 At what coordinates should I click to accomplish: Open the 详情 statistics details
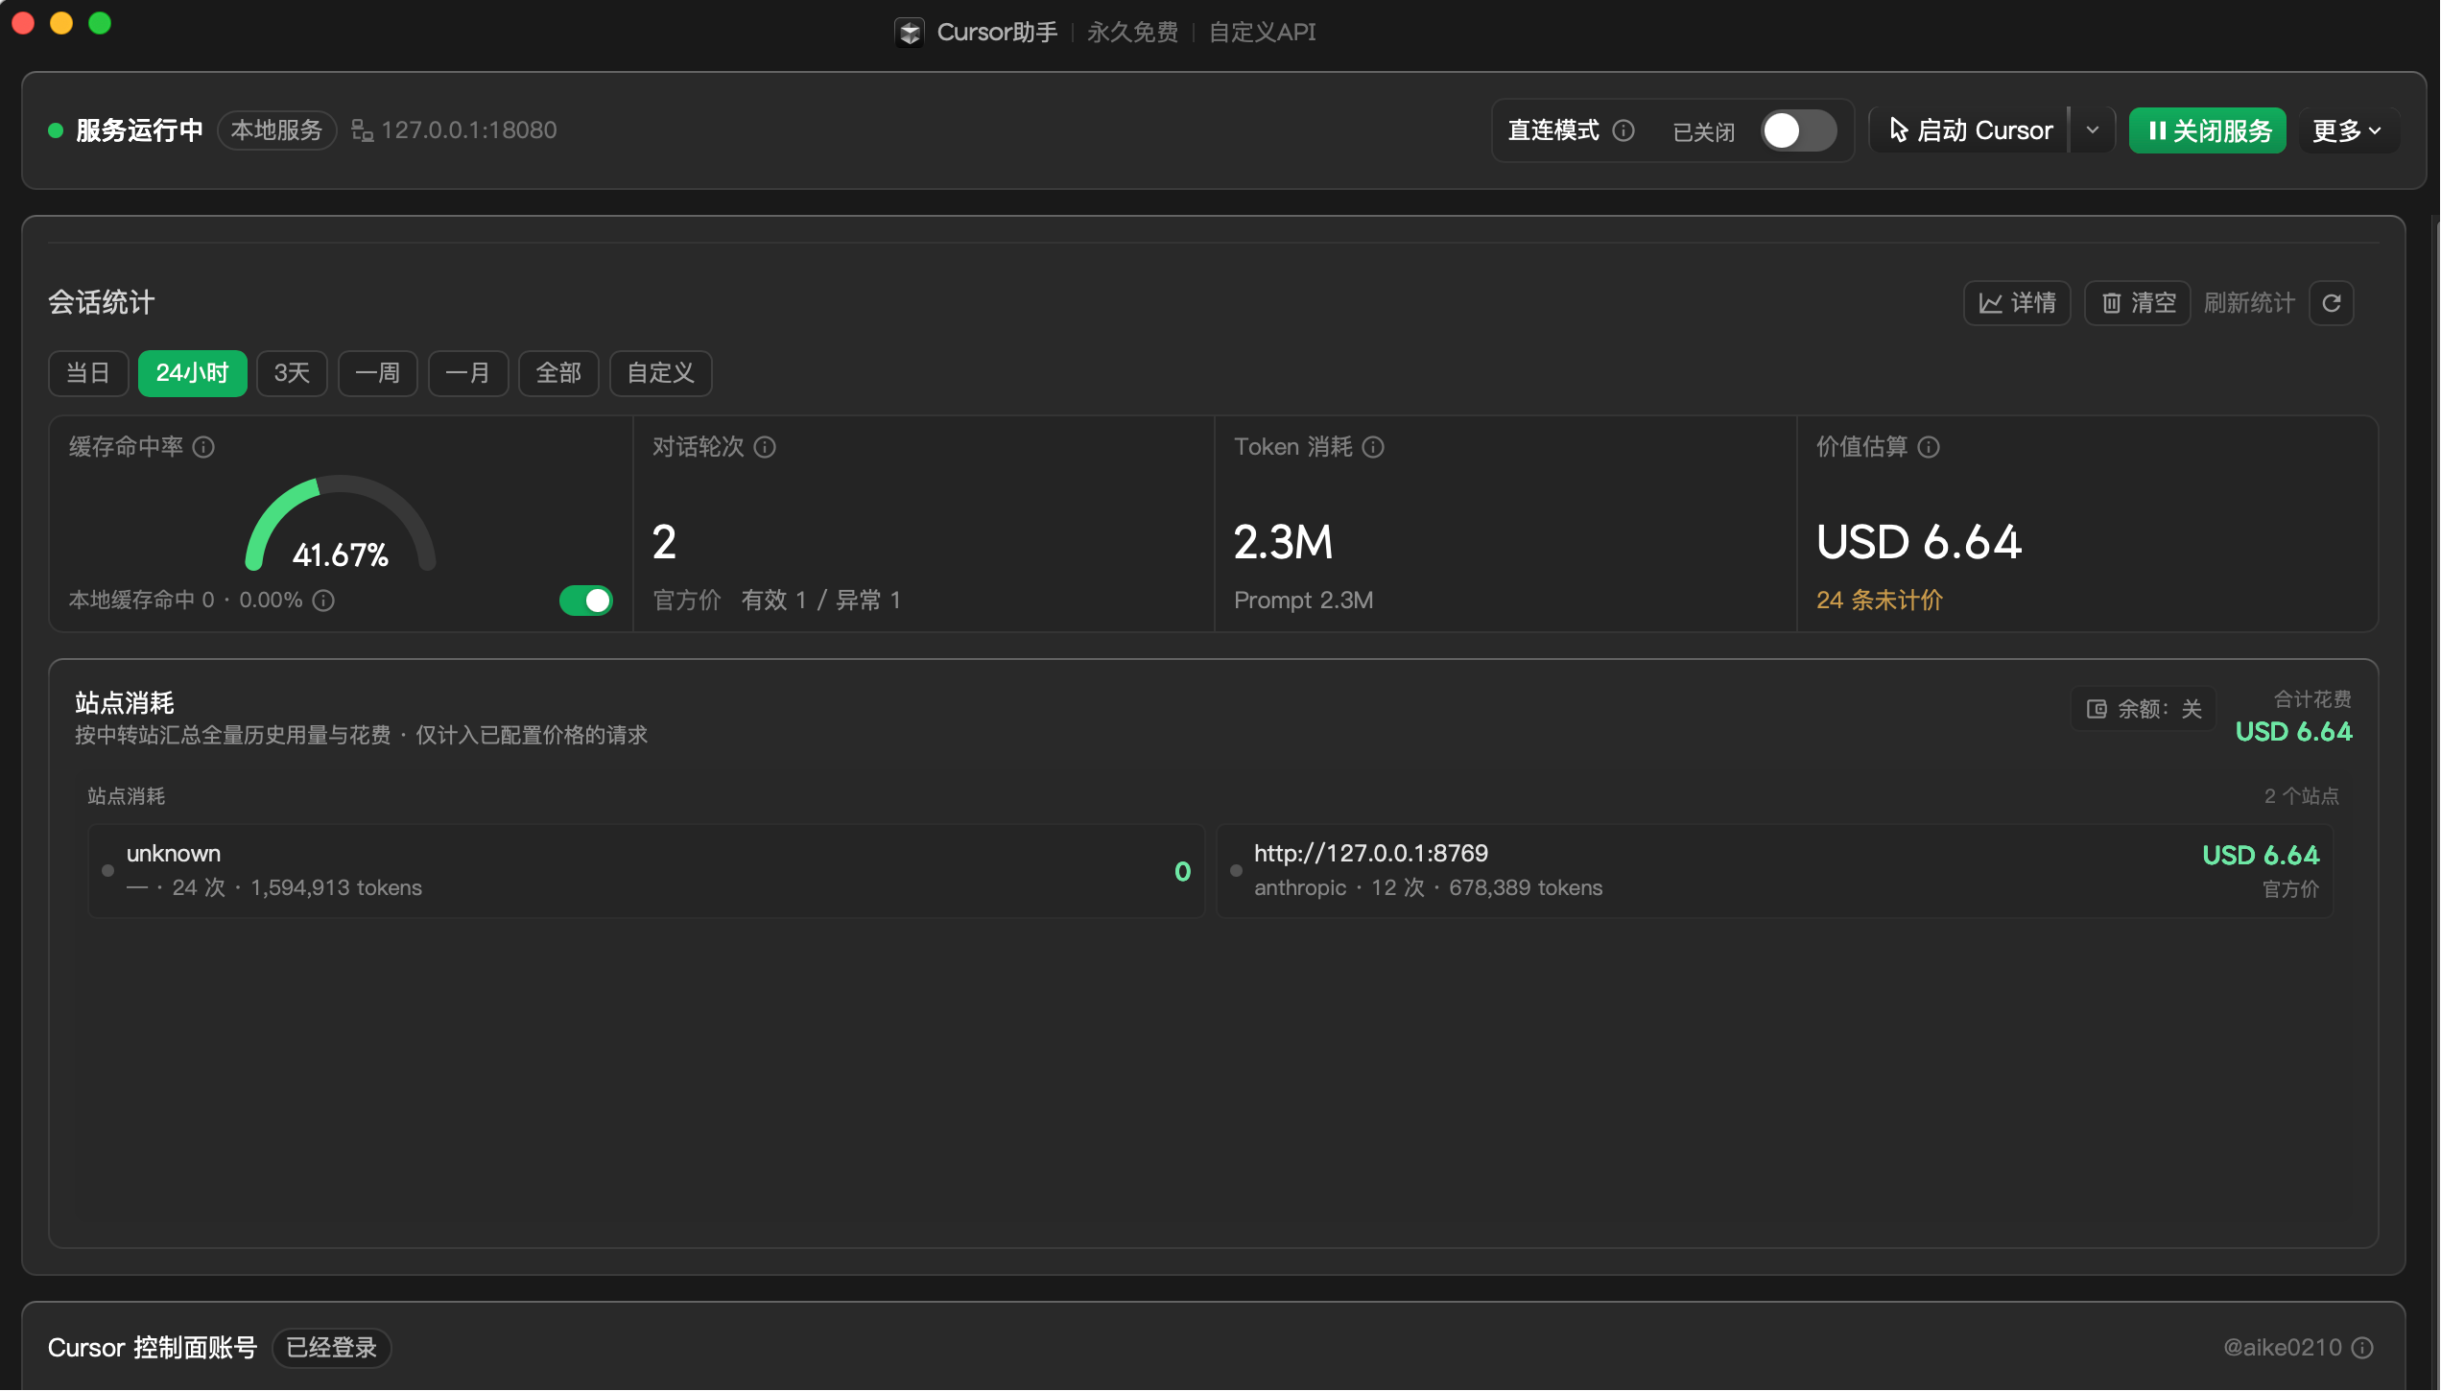point(2017,303)
